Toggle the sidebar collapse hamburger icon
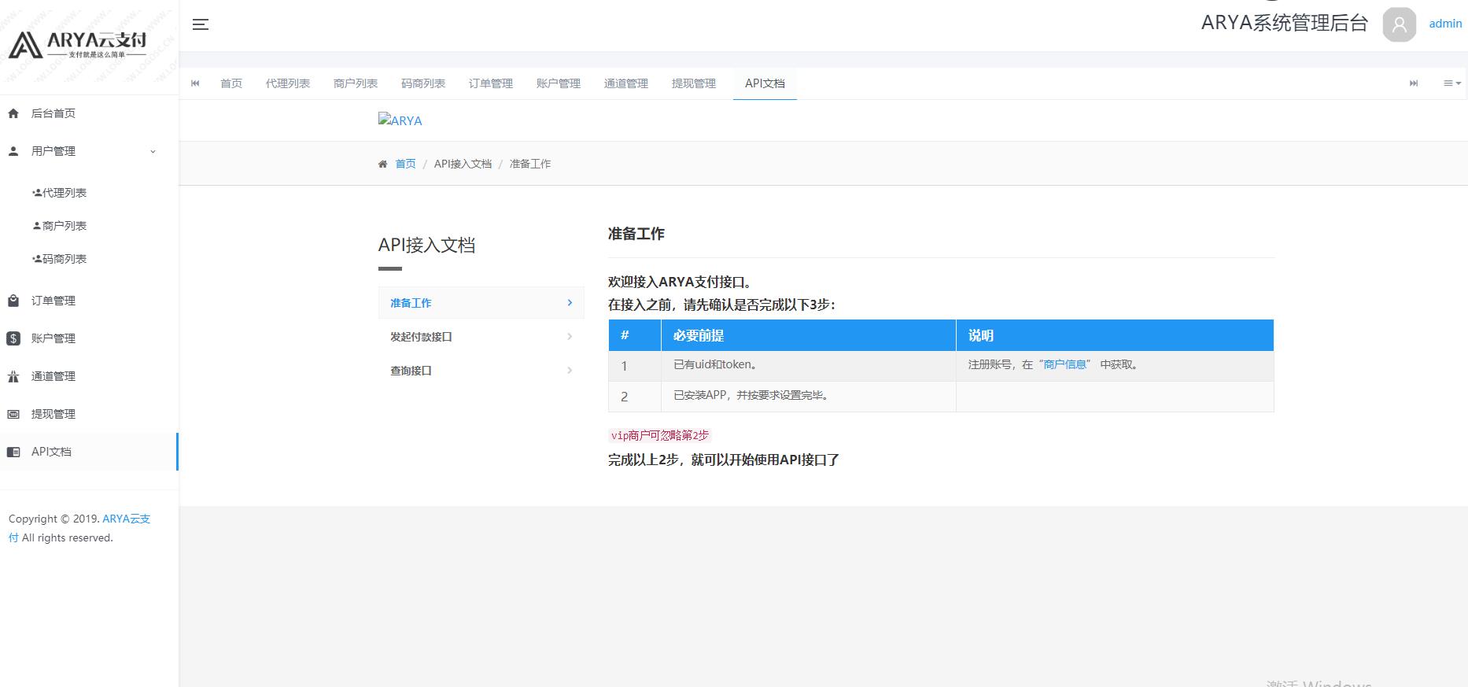Viewport: 1468px width, 687px height. click(x=201, y=24)
